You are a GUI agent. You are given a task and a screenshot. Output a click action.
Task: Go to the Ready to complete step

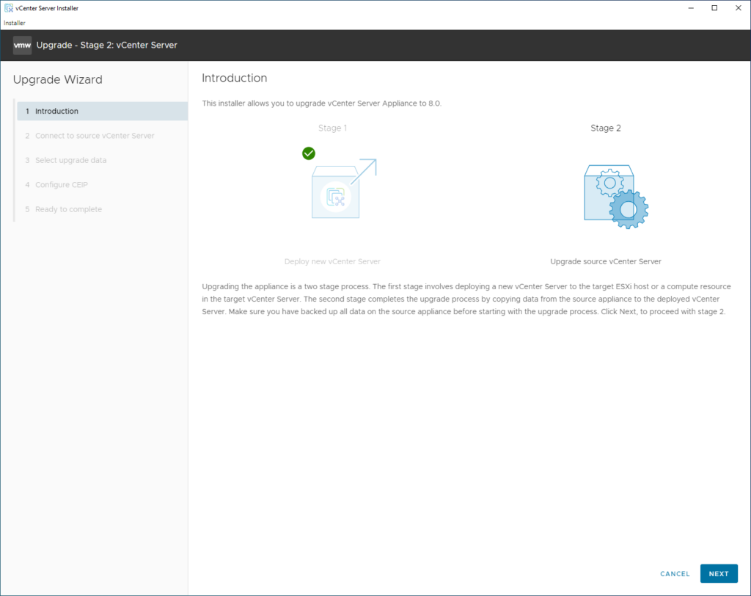pos(68,209)
